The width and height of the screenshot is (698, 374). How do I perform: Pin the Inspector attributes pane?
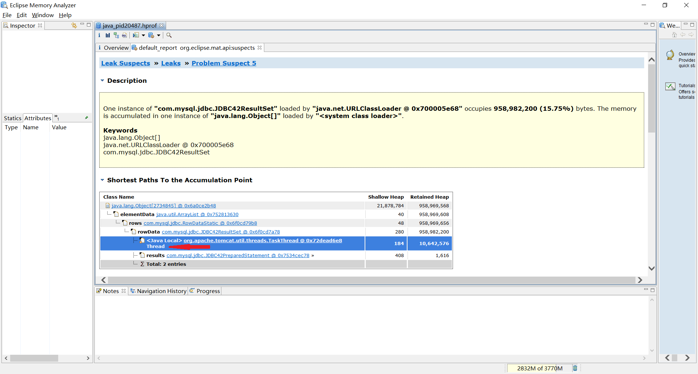coord(87,118)
